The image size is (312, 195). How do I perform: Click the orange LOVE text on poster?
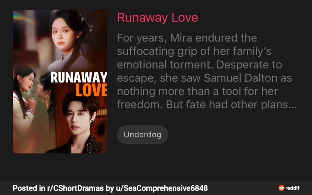(92, 90)
